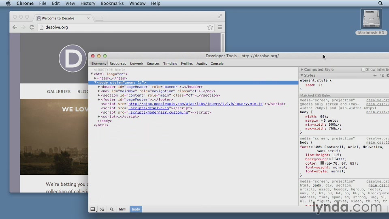The image size is (389, 219).
Task: Collapse the html lang="en" node
Action: point(92,74)
